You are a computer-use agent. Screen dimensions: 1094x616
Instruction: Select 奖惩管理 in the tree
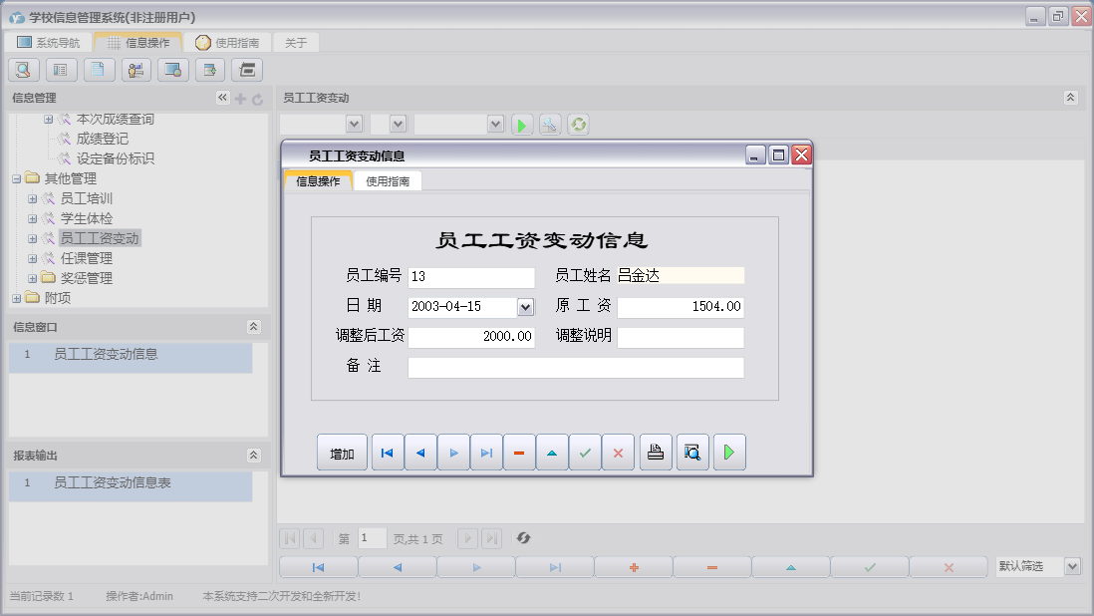86,278
